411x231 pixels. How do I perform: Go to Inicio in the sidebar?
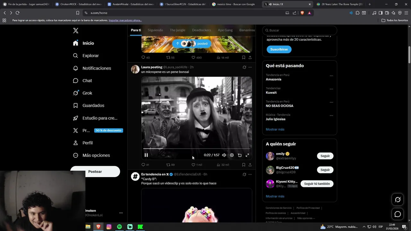84,43
